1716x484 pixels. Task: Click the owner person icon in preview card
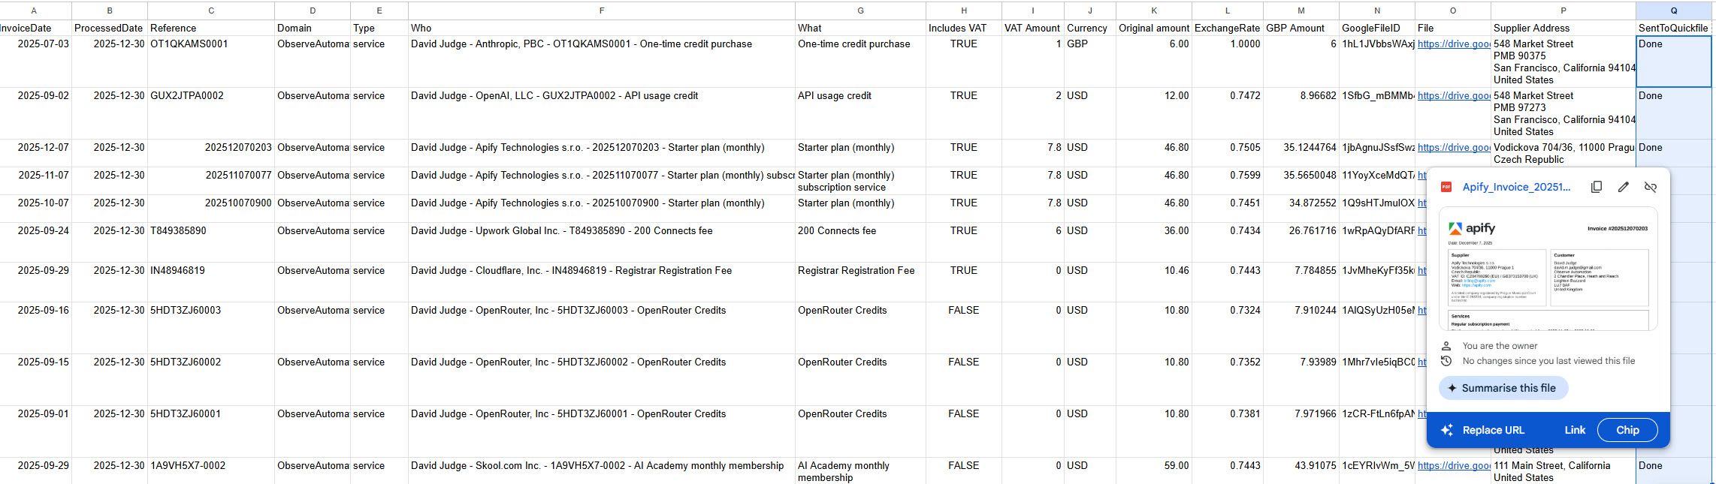(1446, 346)
